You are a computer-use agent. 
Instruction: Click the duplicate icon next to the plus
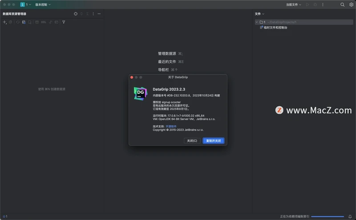point(10,22)
